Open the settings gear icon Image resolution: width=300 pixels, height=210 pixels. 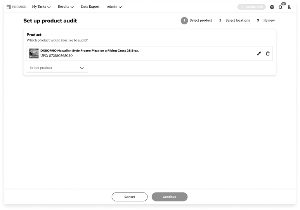pos(272,7)
